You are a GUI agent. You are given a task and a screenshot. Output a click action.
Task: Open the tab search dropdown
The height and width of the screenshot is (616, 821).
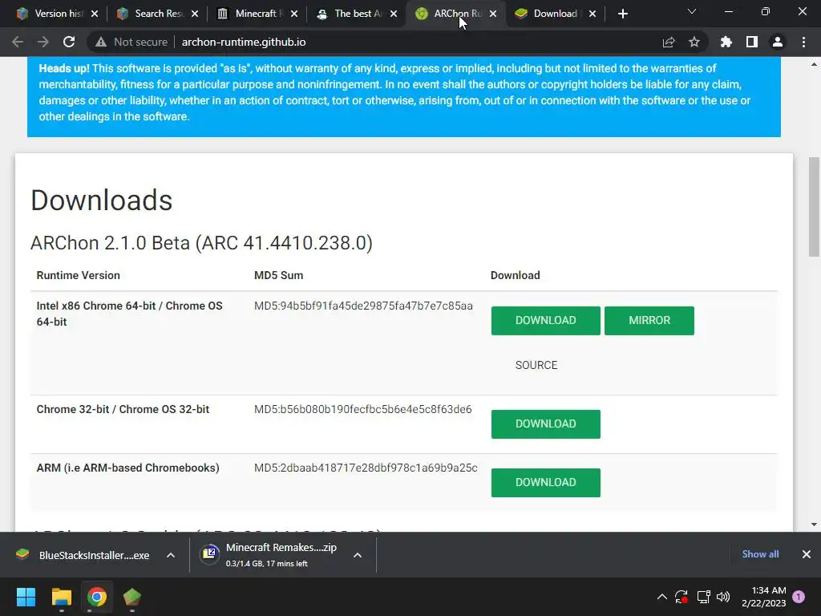click(x=692, y=11)
